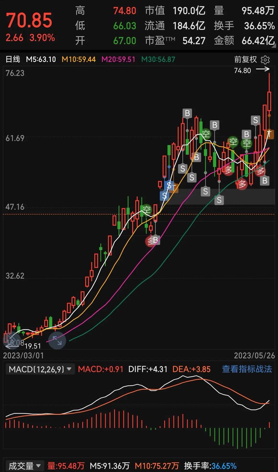
Task: Open the 前复权 adjustment selector
Action: point(246,60)
